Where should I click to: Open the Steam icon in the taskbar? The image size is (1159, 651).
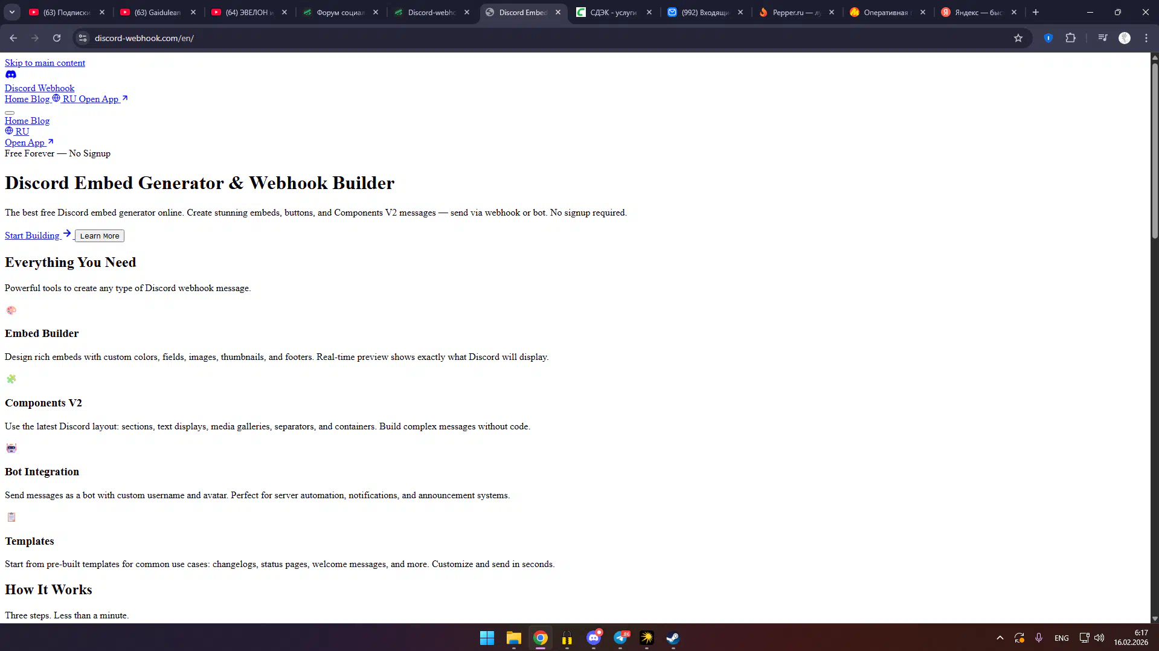(x=673, y=638)
